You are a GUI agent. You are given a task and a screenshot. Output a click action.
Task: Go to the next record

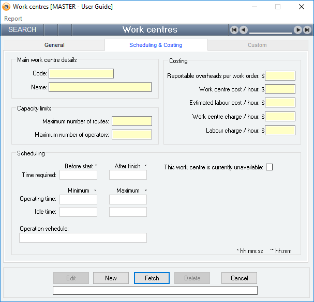click(x=298, y=30)
